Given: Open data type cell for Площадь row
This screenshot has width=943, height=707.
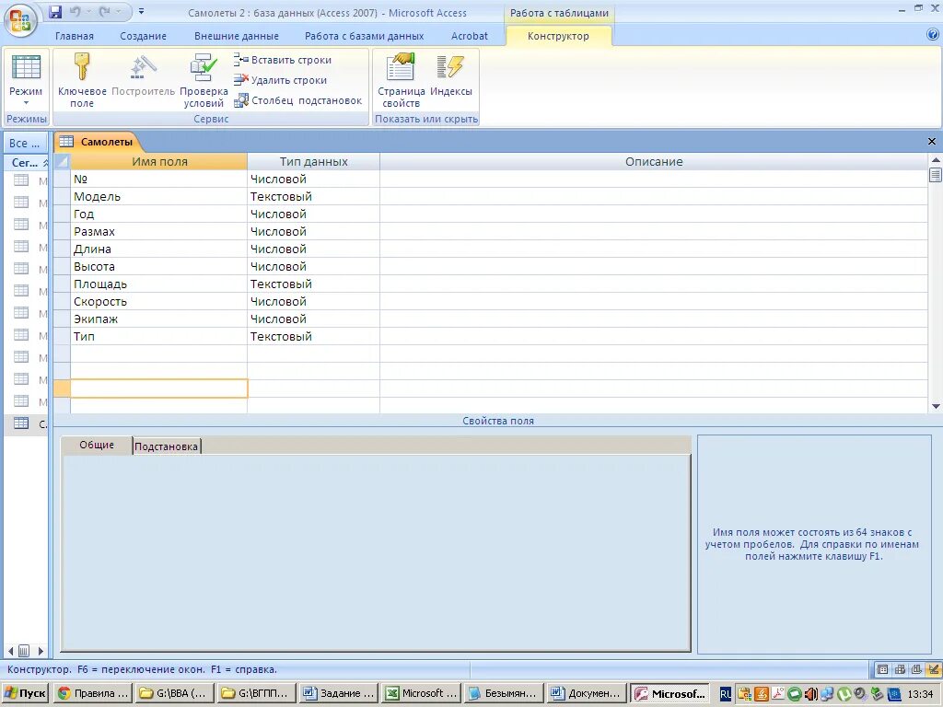Looking at the screenshot, I should click(313, 284).
